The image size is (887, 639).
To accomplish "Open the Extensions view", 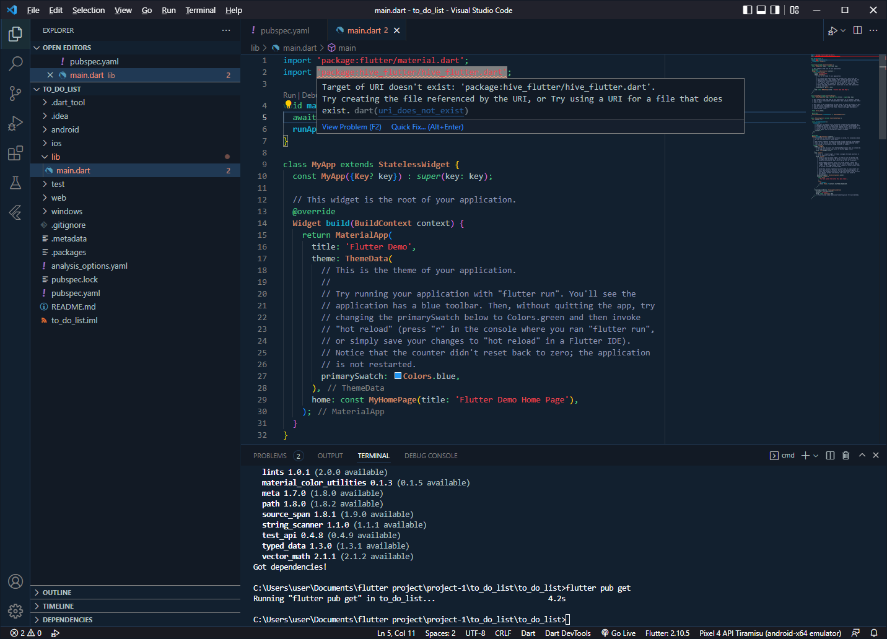I will [x=15, y=152].
